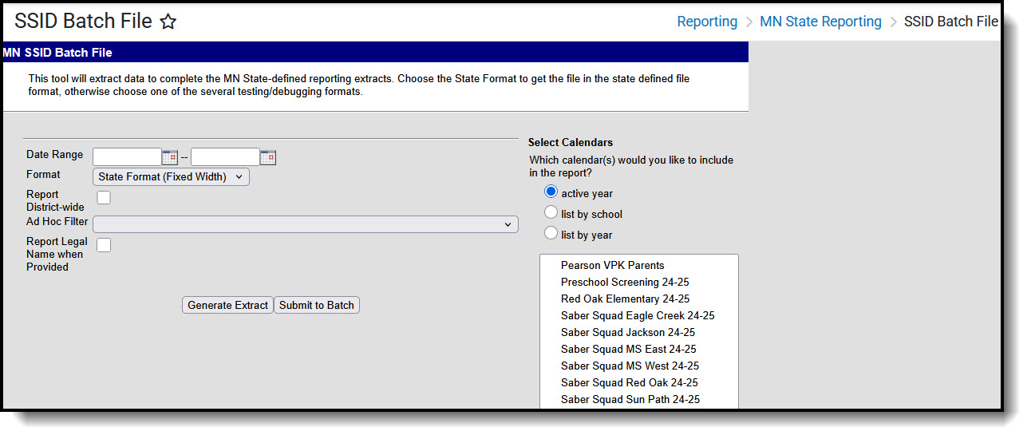This screenshot has height=439, width=1031.
Task: Choose the list by year option
Action: coord(551,234)
